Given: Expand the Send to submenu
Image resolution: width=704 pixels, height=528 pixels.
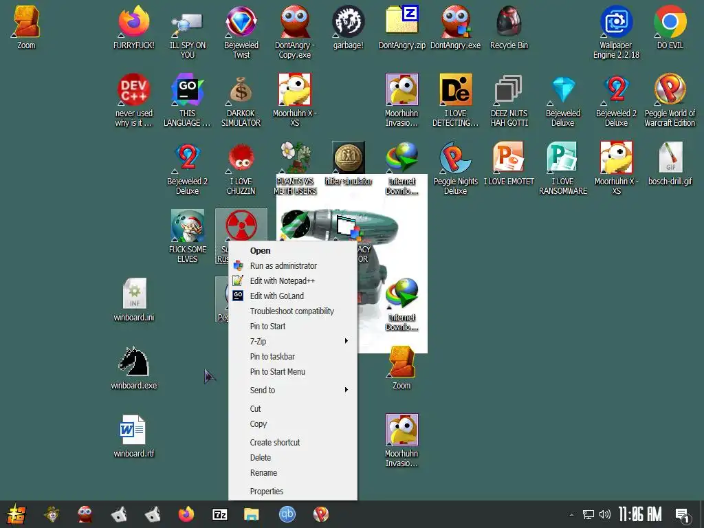Looking at the screenshot, I should click(x=293, y=390).
